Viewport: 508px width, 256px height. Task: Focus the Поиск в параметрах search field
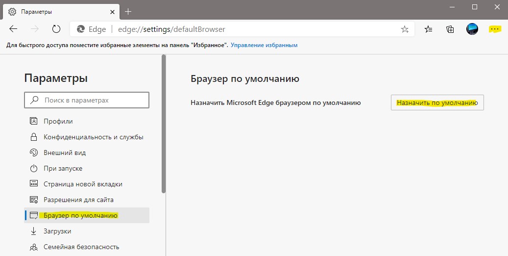[x=87, y=100]
